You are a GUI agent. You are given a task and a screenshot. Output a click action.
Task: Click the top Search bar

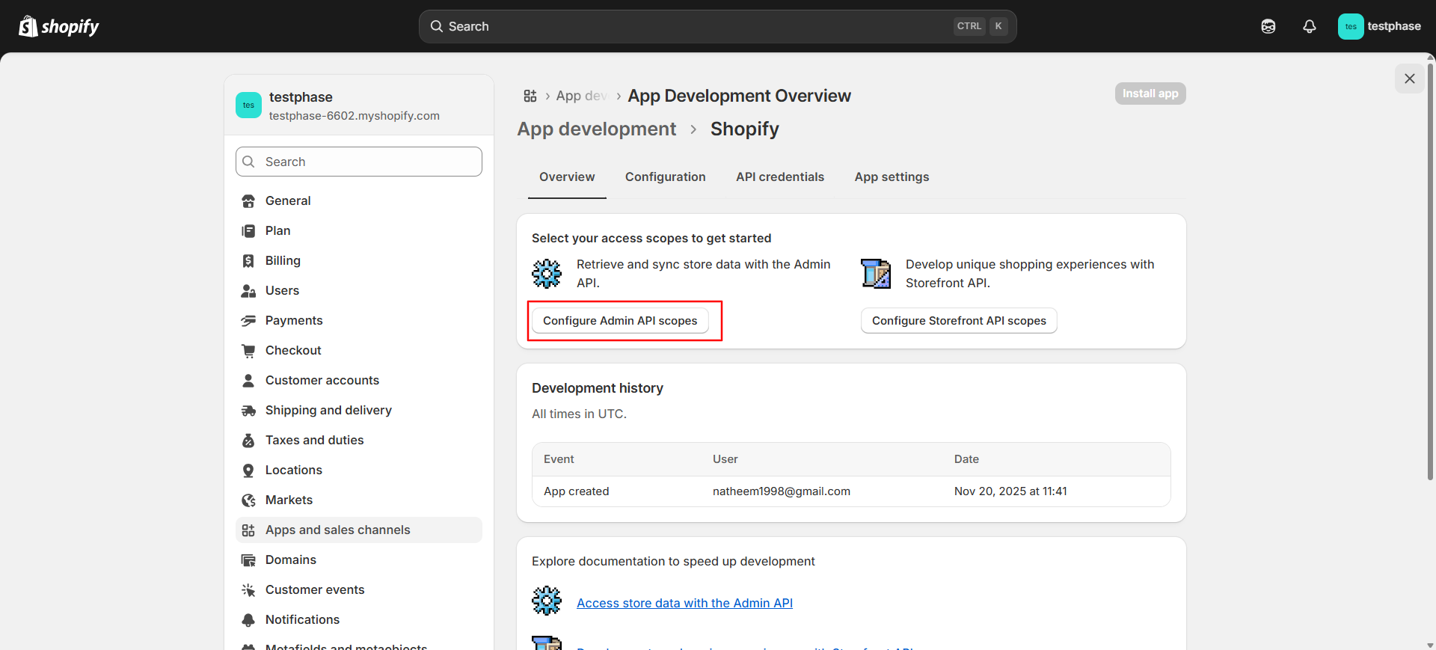(x=717, y=26)
